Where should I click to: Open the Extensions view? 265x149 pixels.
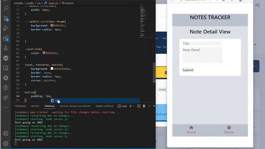pyautogui.click(x=6, y=38)
